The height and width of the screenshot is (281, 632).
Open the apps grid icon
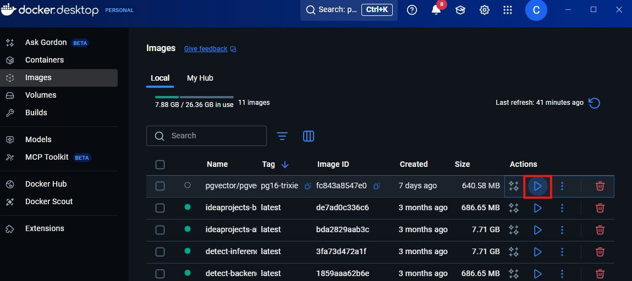point(508,10)
